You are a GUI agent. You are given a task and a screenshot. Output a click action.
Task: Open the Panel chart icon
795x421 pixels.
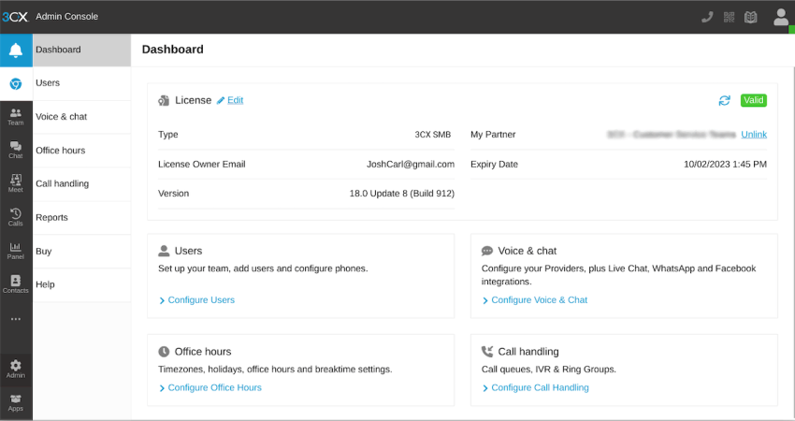point(16,250)
